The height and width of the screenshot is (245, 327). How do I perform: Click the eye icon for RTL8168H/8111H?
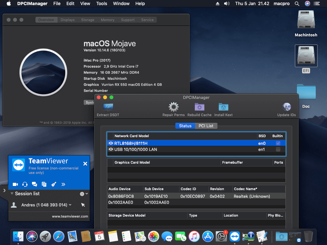111,143
